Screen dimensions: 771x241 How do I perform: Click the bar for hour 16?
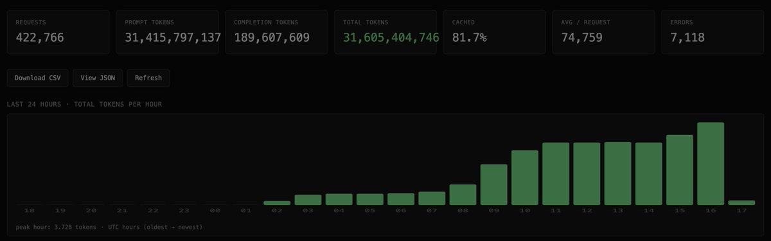pos(711,164)
